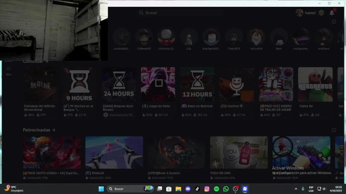Open Discord from the taskbar
This screenshot has height=194, width=346.
(x=188, y=189)
